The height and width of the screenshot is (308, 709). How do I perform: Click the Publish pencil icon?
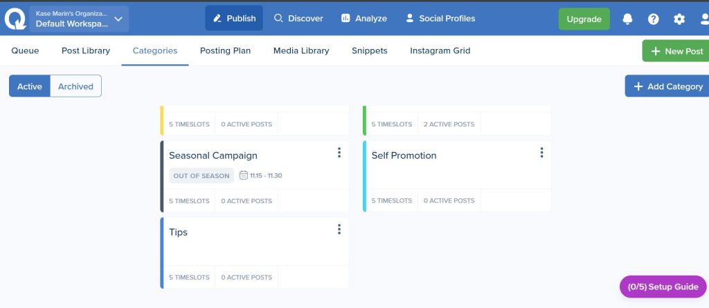217,19
